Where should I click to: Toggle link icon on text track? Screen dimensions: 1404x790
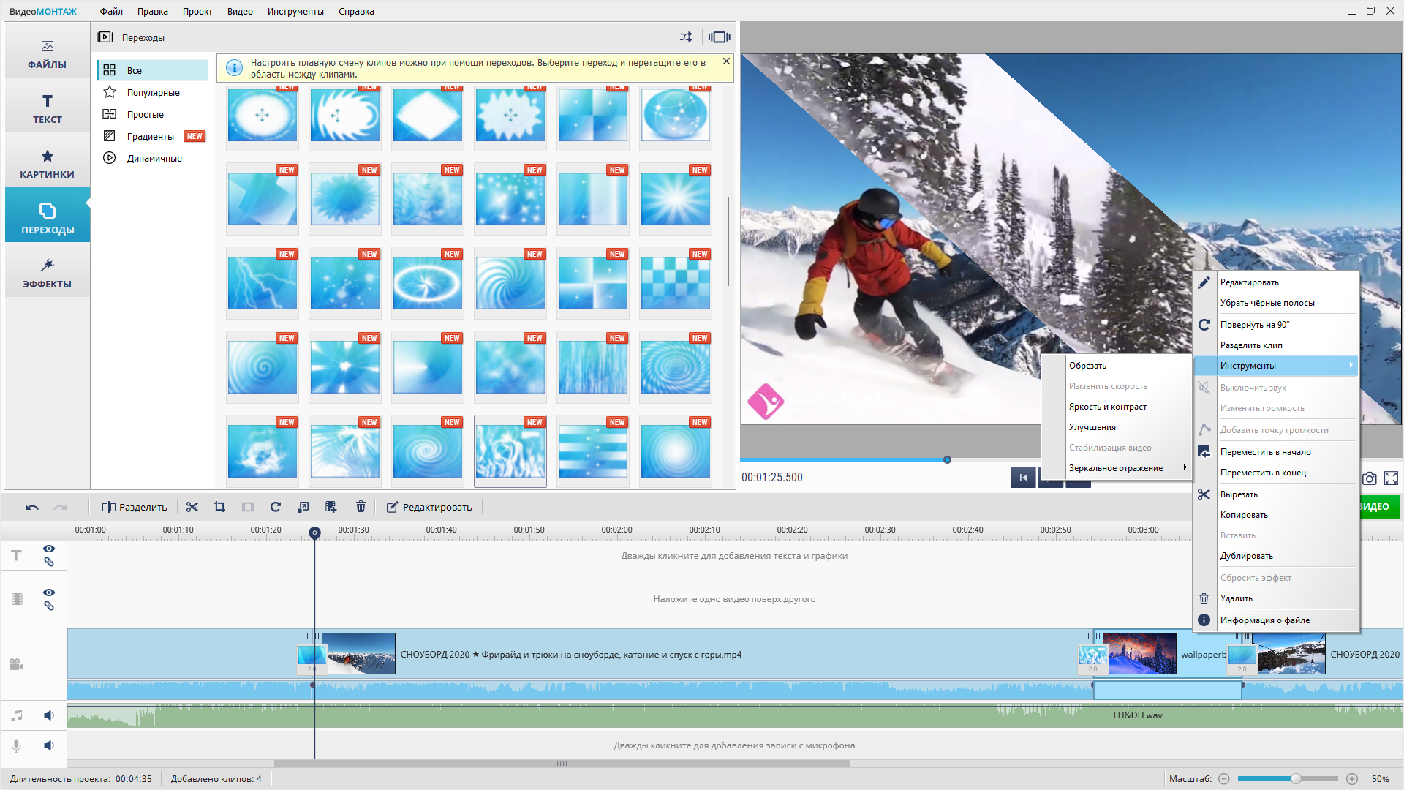49,563
